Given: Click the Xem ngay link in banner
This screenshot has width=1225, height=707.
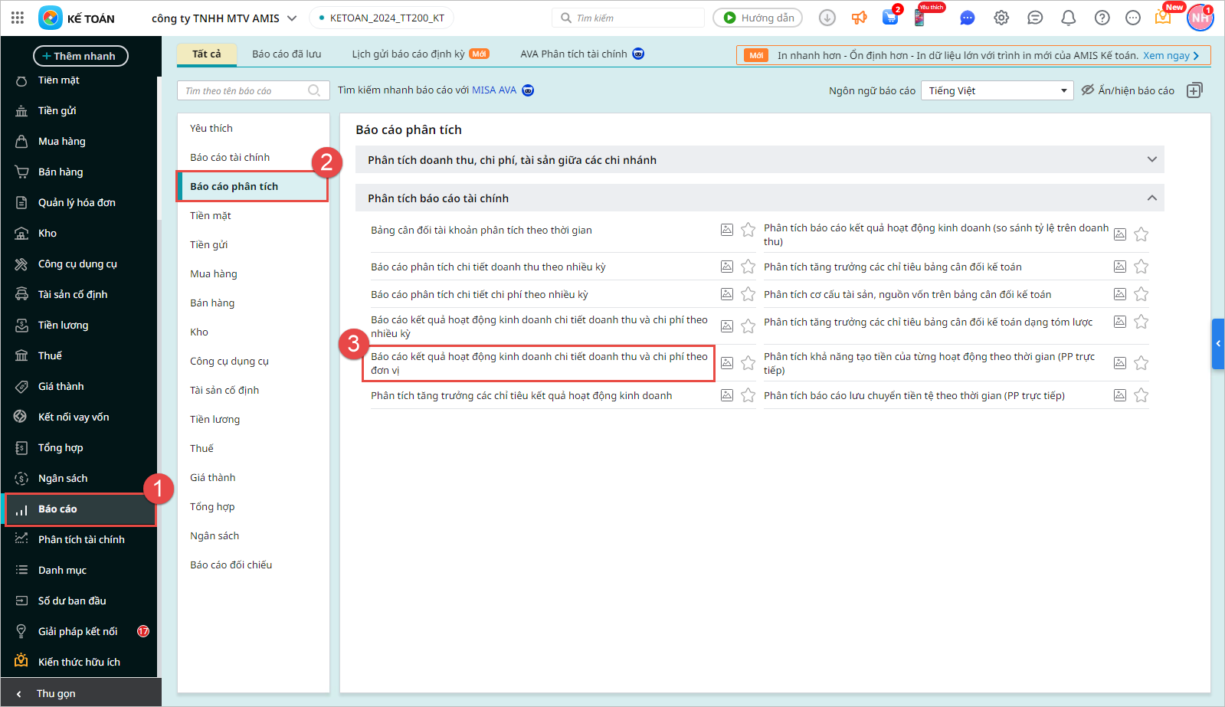Looking at the screenshot, I should coord(1170,55).
